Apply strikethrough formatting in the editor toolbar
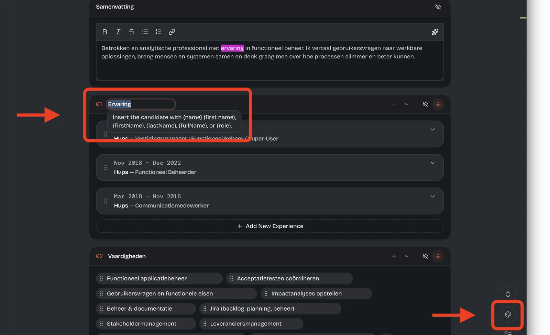Screen dimensions: 550x335 coord(131,32)
